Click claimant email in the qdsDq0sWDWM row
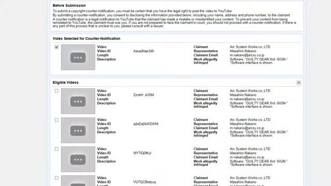The image size is (331, 186). 247,128
